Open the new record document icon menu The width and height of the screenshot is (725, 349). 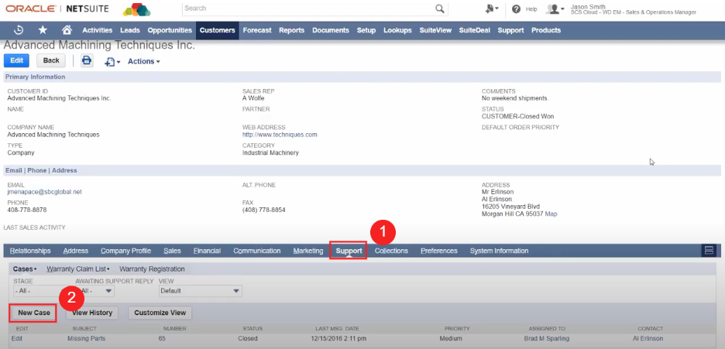pos(112,61)
